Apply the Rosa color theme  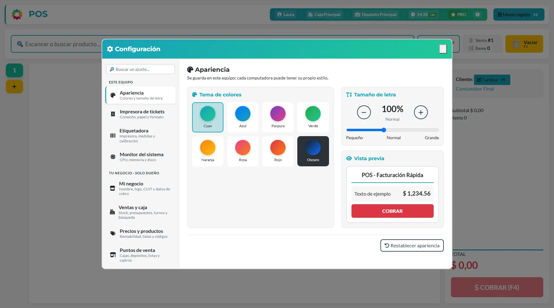243,151
